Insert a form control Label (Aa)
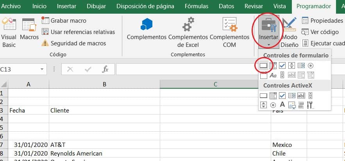345x161 pixels. (273, 75)
